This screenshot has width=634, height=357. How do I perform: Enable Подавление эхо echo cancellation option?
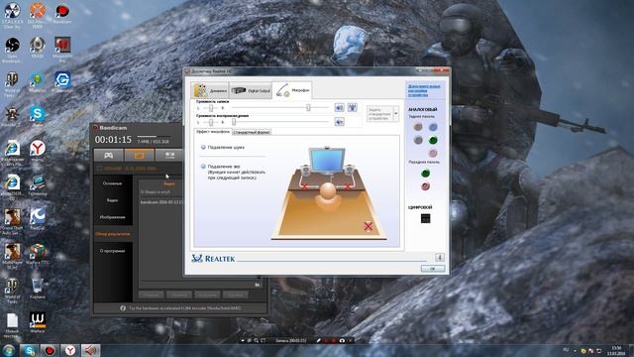coord(203,167)
